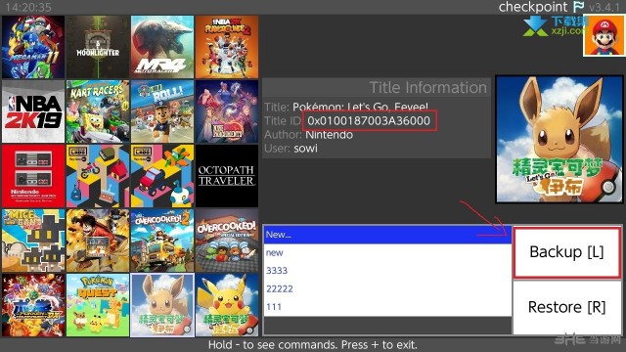Screen dimensions: 626x352
Task: Choose the NBA 2K Playgrounds 2 icon
Action: [227, 47]
